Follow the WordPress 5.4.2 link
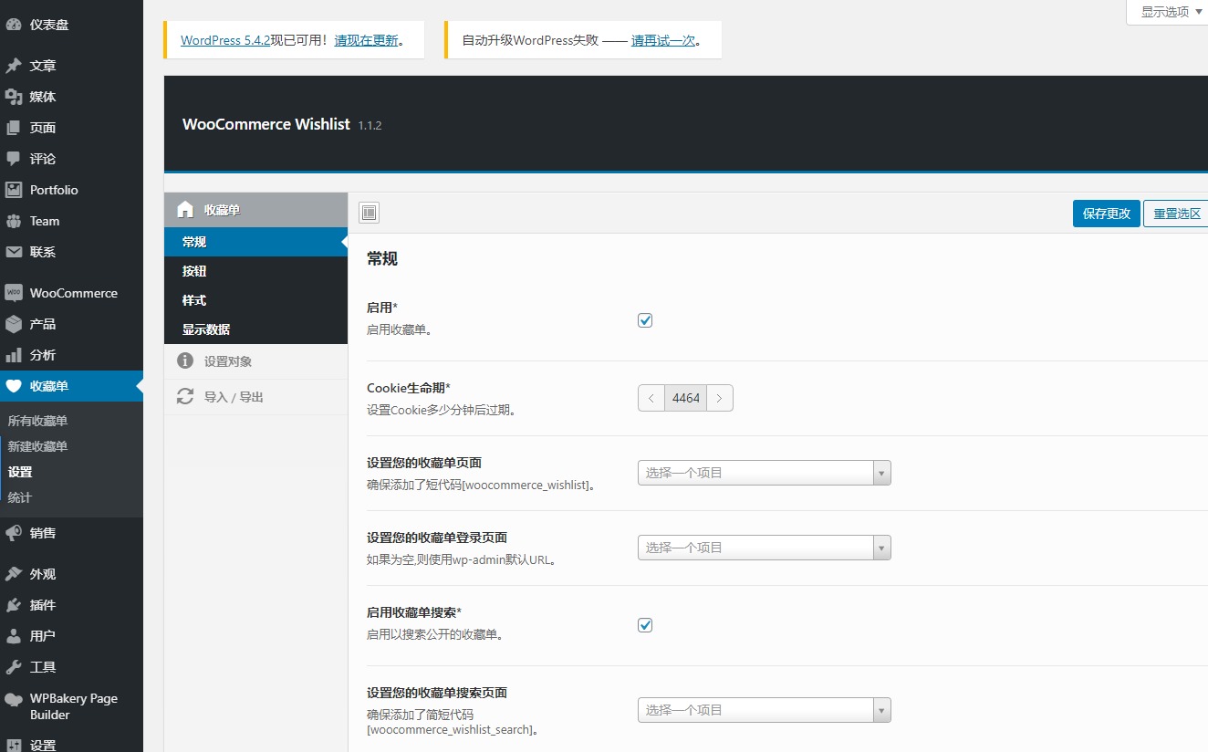This screenshot has width=1208, height=752. pyautogui.click(x=225, y=40)
